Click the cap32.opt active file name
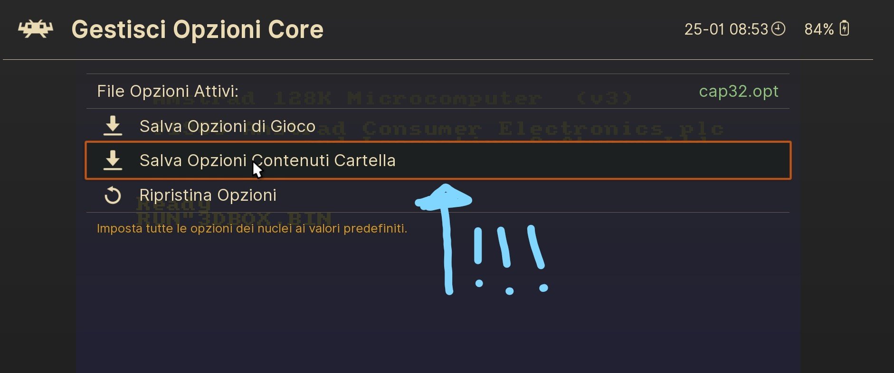The height and width of the screenshot is (373, 894). tap(738, 91)
